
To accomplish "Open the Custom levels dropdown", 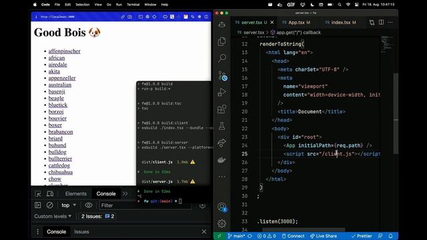I will 53,216.
